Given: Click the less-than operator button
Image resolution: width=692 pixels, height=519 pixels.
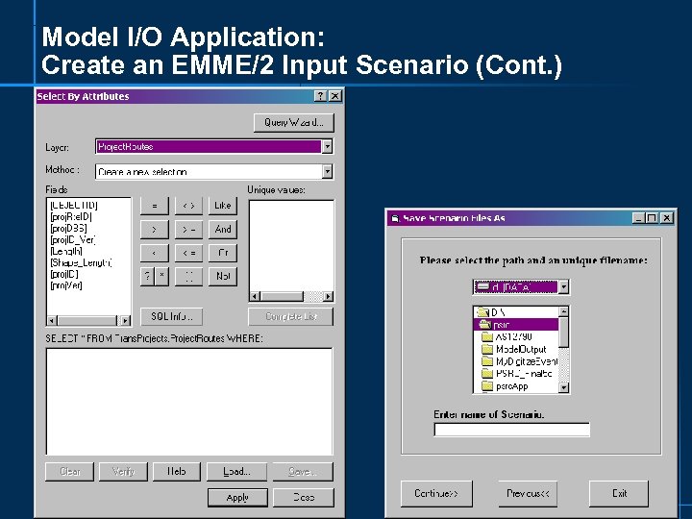Looking at the screenshot, I should (155, 253).
